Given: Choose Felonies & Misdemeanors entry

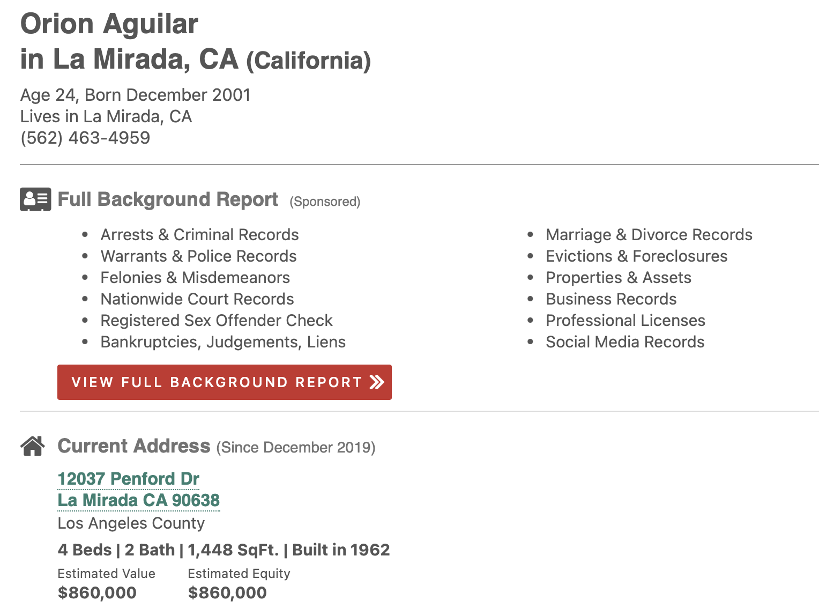Looking at the screenshot, I should [x=195, y=278].
